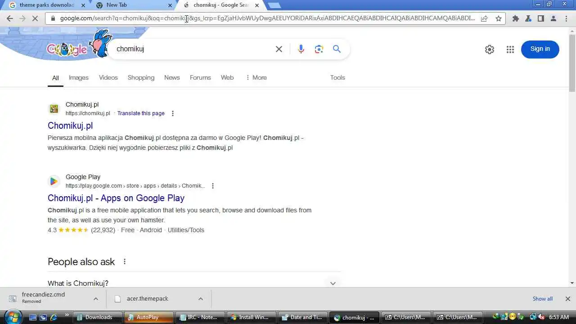Viewport: 576px width, 324px height.
Task: Click the scrollbar down arrow
Action: (x=572, y=283)
